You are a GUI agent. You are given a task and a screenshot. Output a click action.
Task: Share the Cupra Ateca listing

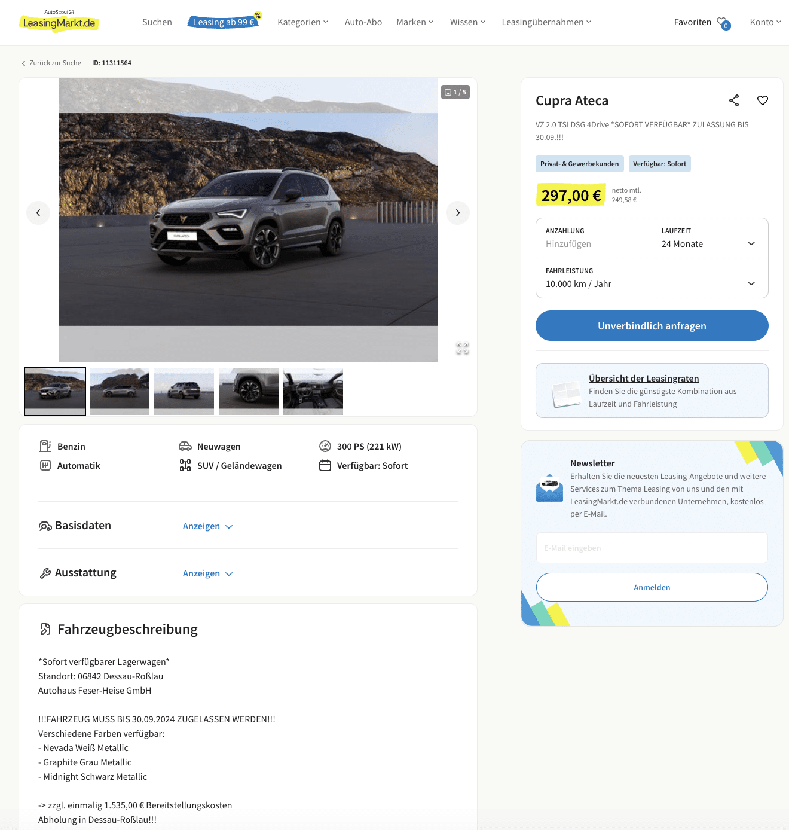(x=734, y=100)
